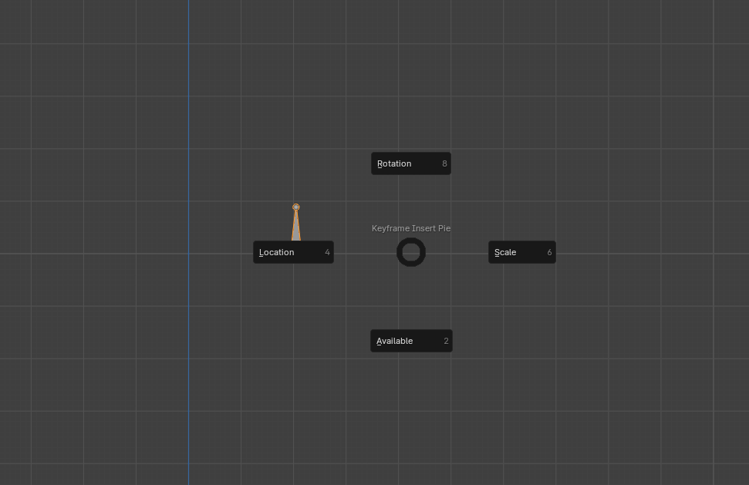The width and height of the screenshot is (749, 485).
Task: Click the Keyframe Insert Pie title
Action: 411,228
